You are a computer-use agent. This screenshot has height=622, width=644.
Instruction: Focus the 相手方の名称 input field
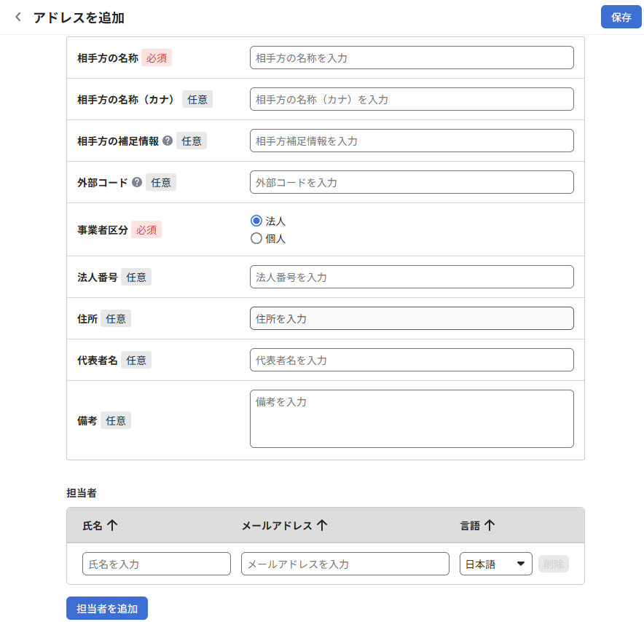click(412, 58)
